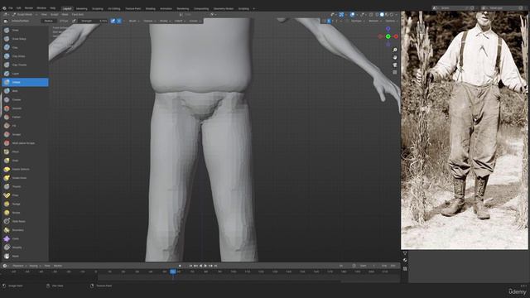Open the timeline Playback dropdown
Viewport: 530px width, 298px height.
click(x=19, y=266)
